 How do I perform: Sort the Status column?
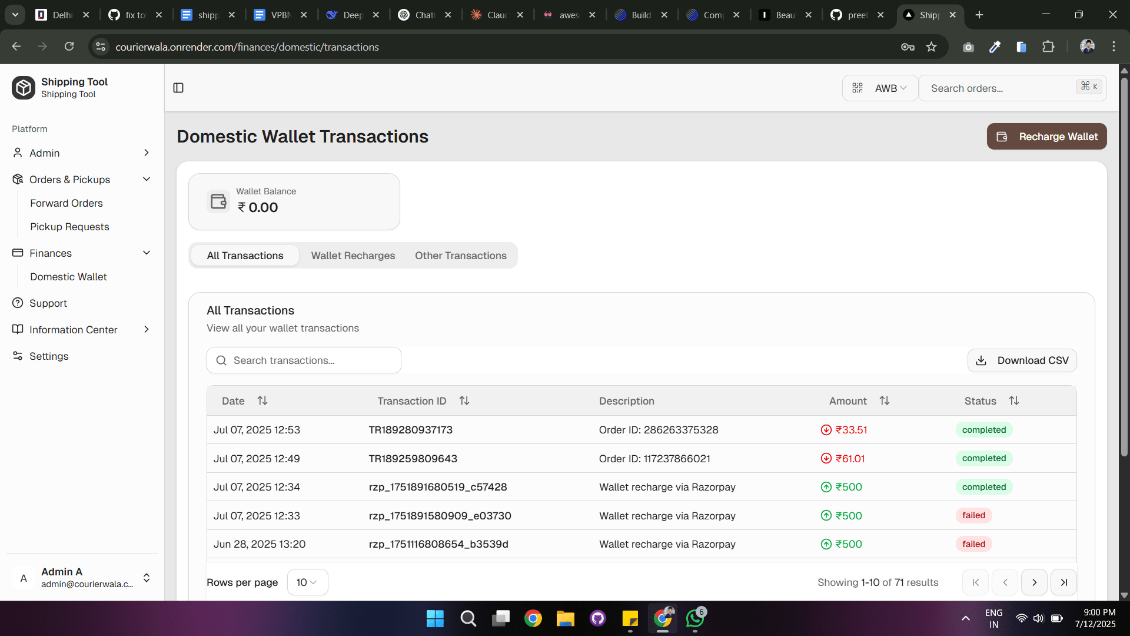coord(1013,400)
